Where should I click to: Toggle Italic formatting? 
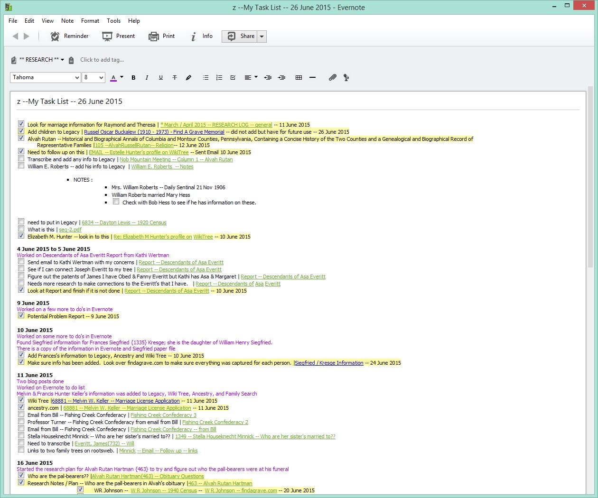tap(147, 78)
